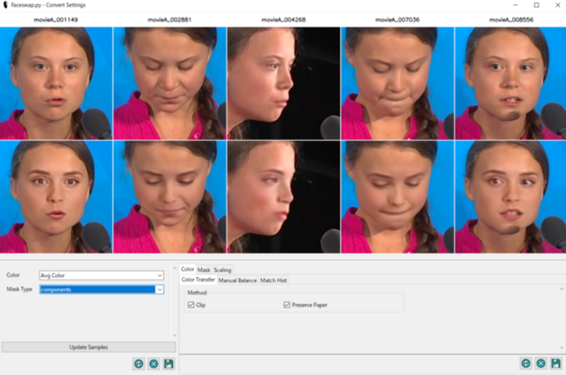Switch to the Match Hist sub-tab

coord(273,280)
